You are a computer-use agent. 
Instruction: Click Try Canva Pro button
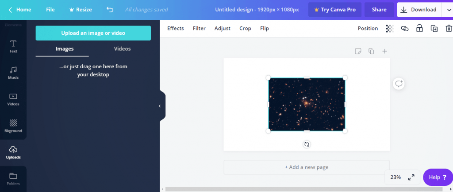[335, 10]
